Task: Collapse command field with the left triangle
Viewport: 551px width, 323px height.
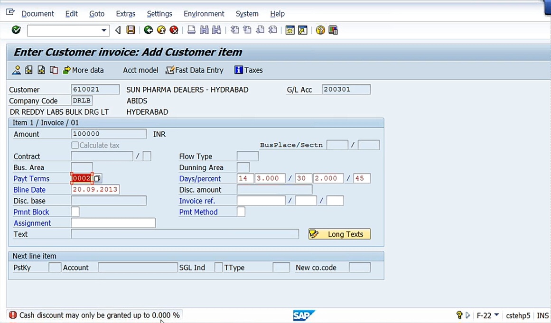Action: [118, 30]
